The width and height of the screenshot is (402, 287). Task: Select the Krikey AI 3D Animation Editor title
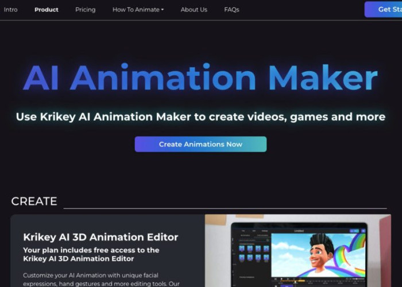point(100,237)
